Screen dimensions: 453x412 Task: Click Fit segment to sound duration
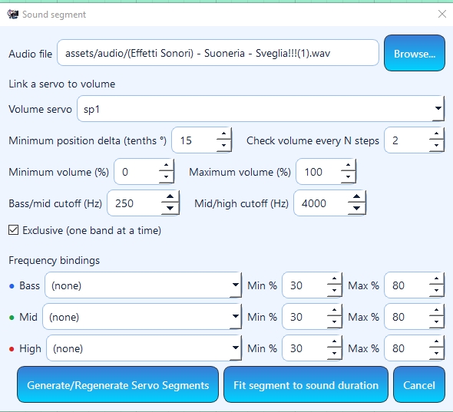click(x=306, y=384)
